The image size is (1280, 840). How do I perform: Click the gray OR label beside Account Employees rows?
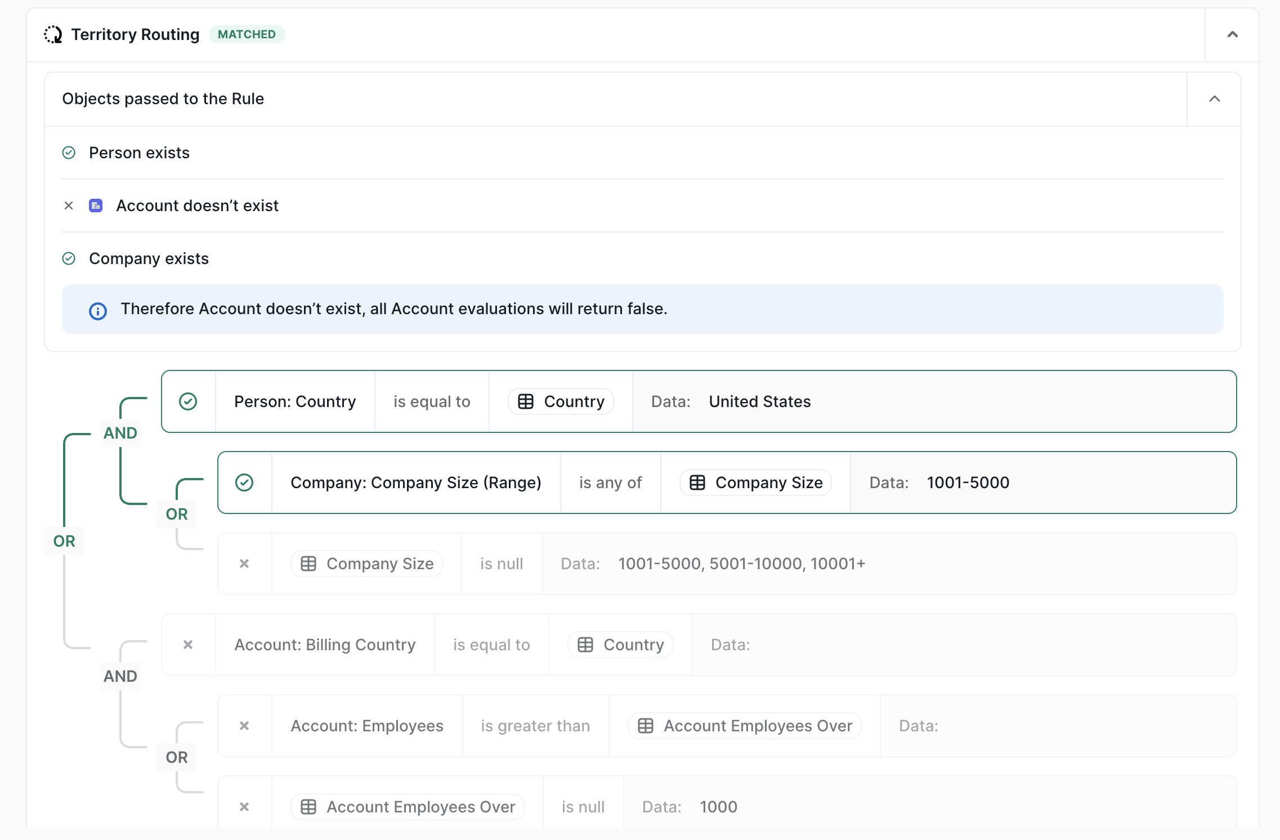click(x=177, y=757)
